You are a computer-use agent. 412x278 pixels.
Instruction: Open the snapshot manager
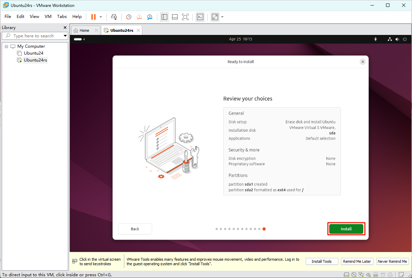(x=150, y=17)
